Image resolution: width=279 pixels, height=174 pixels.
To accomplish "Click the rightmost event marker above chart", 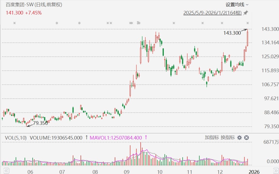I will [248, 23].
